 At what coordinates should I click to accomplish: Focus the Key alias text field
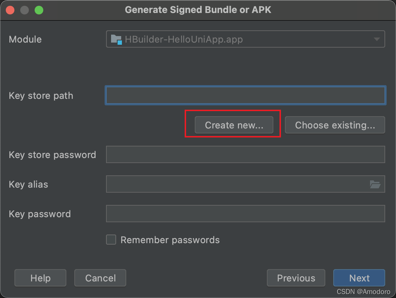click(x=237, y=184)
